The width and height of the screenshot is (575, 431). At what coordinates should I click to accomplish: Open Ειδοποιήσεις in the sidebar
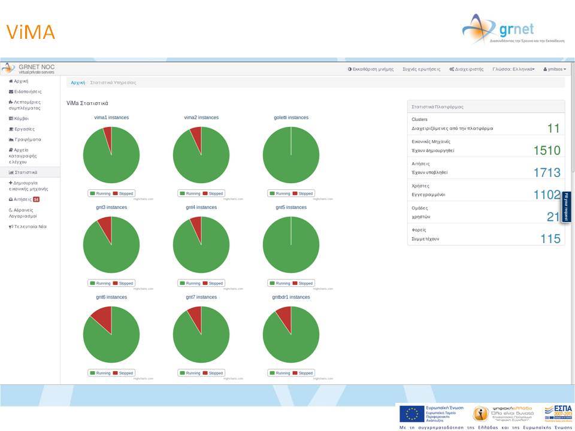[x=25, y=92]
